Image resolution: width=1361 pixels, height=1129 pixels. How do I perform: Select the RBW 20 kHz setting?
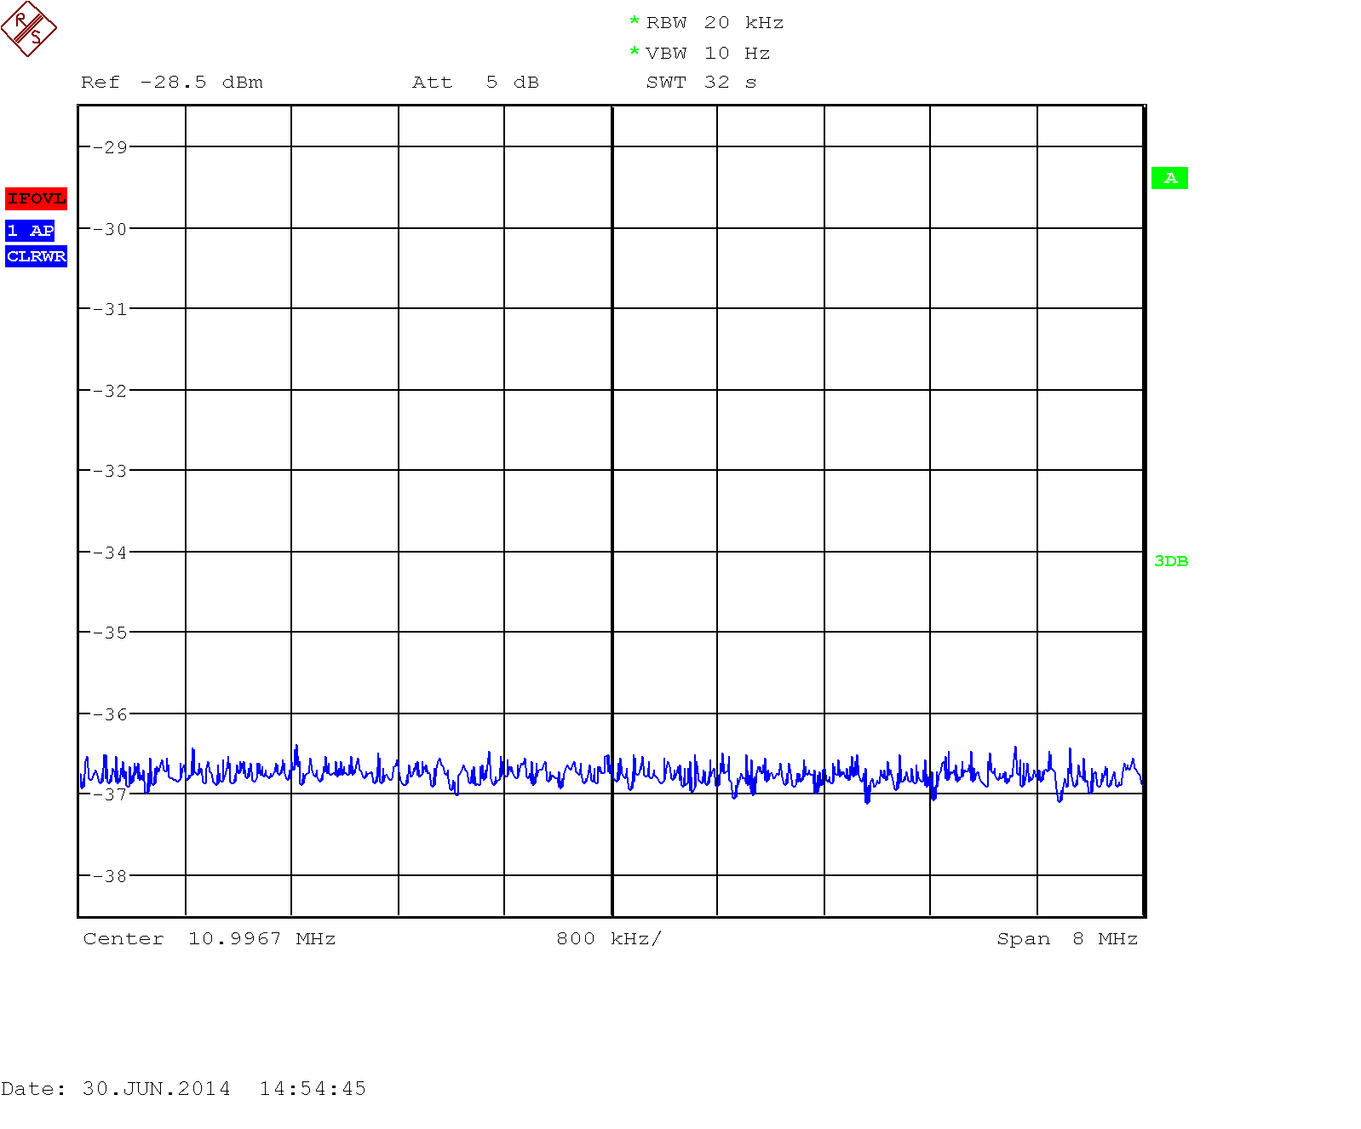[715, 23]
